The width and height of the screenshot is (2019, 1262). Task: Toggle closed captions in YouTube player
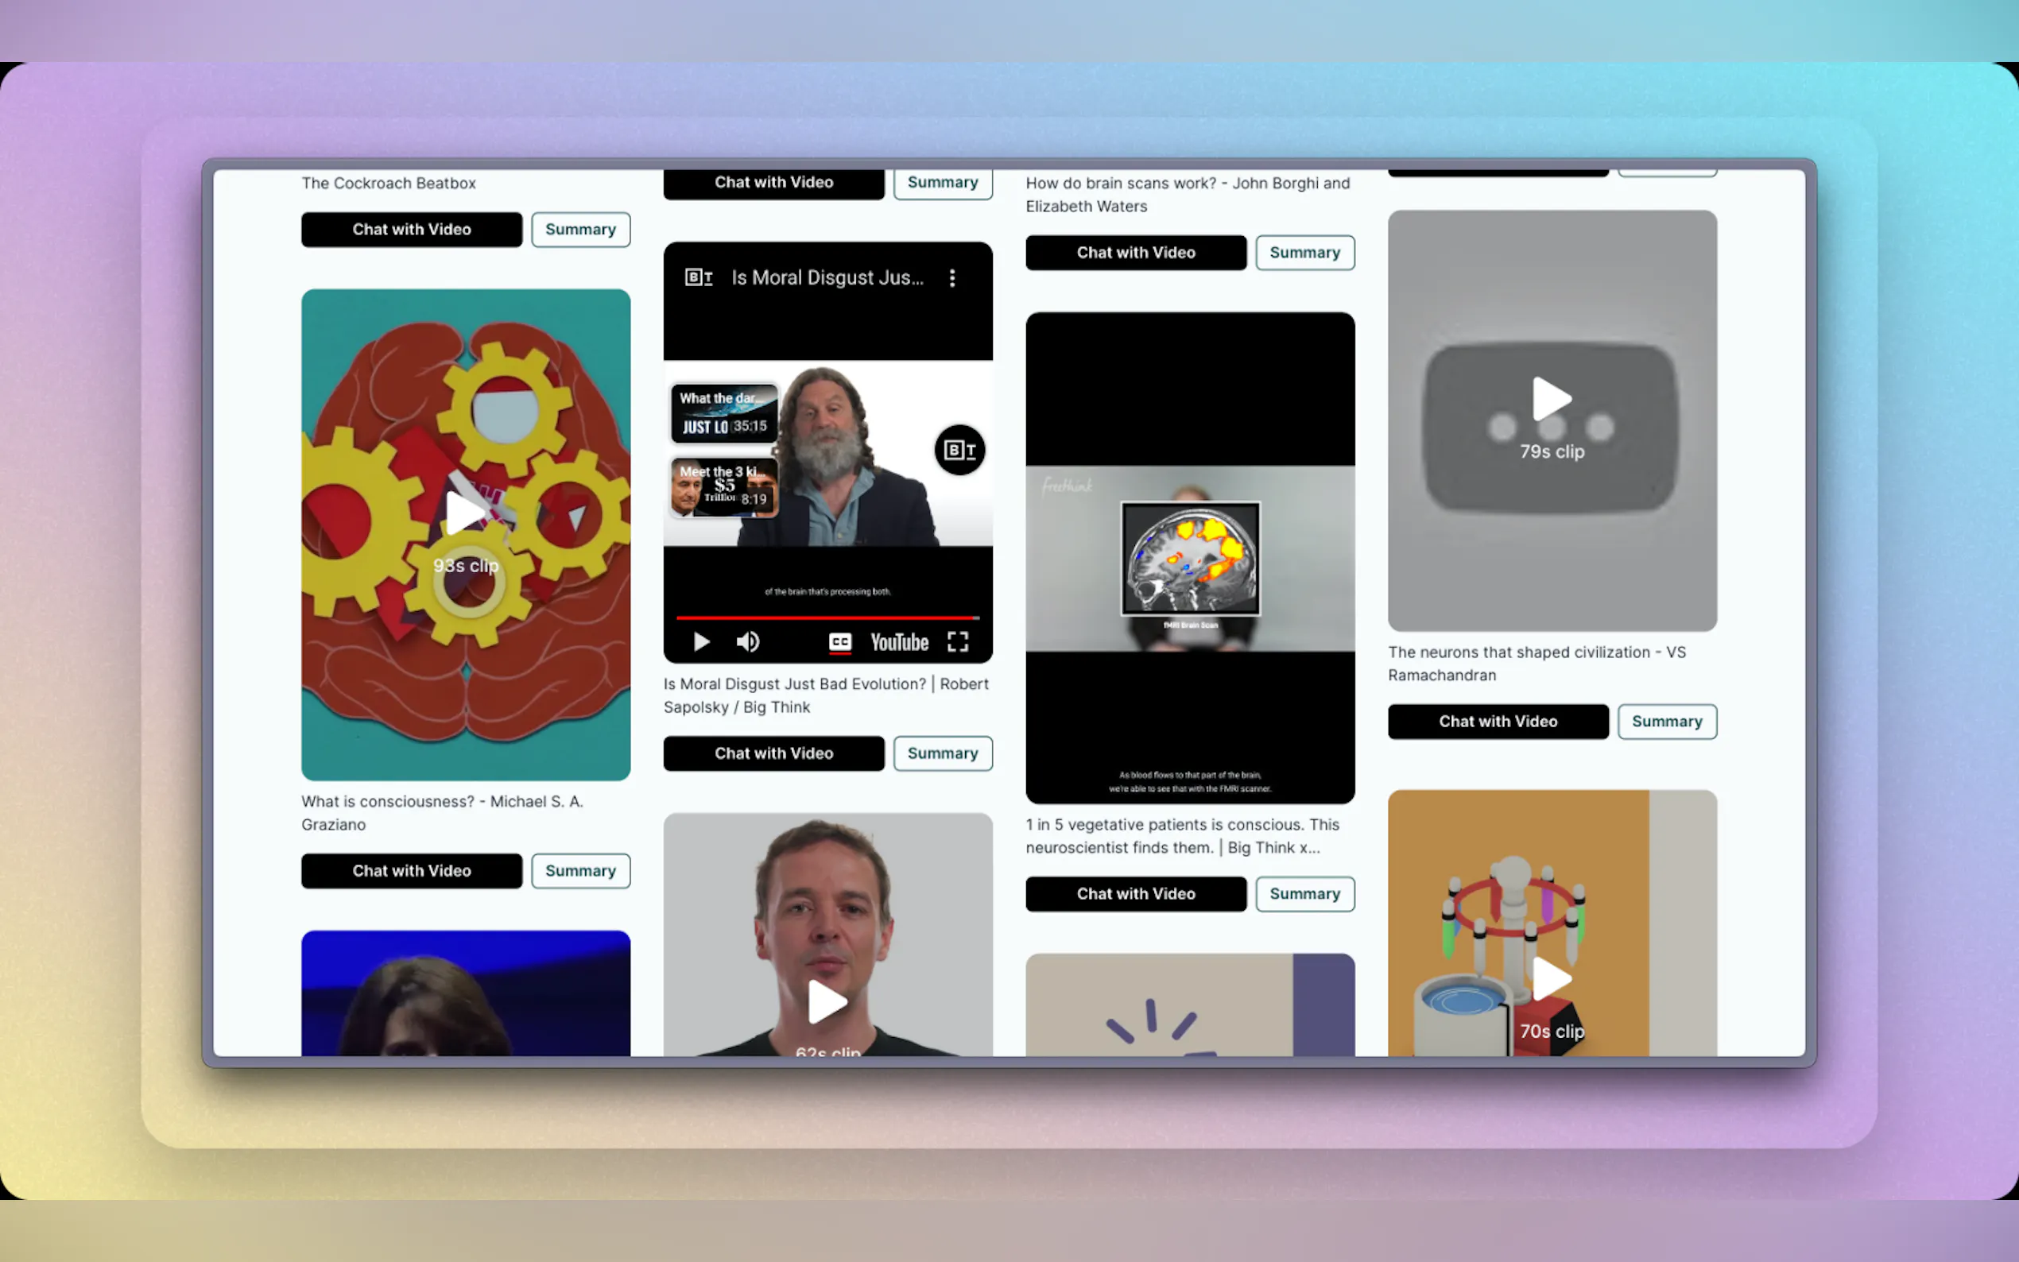[839, 642]
